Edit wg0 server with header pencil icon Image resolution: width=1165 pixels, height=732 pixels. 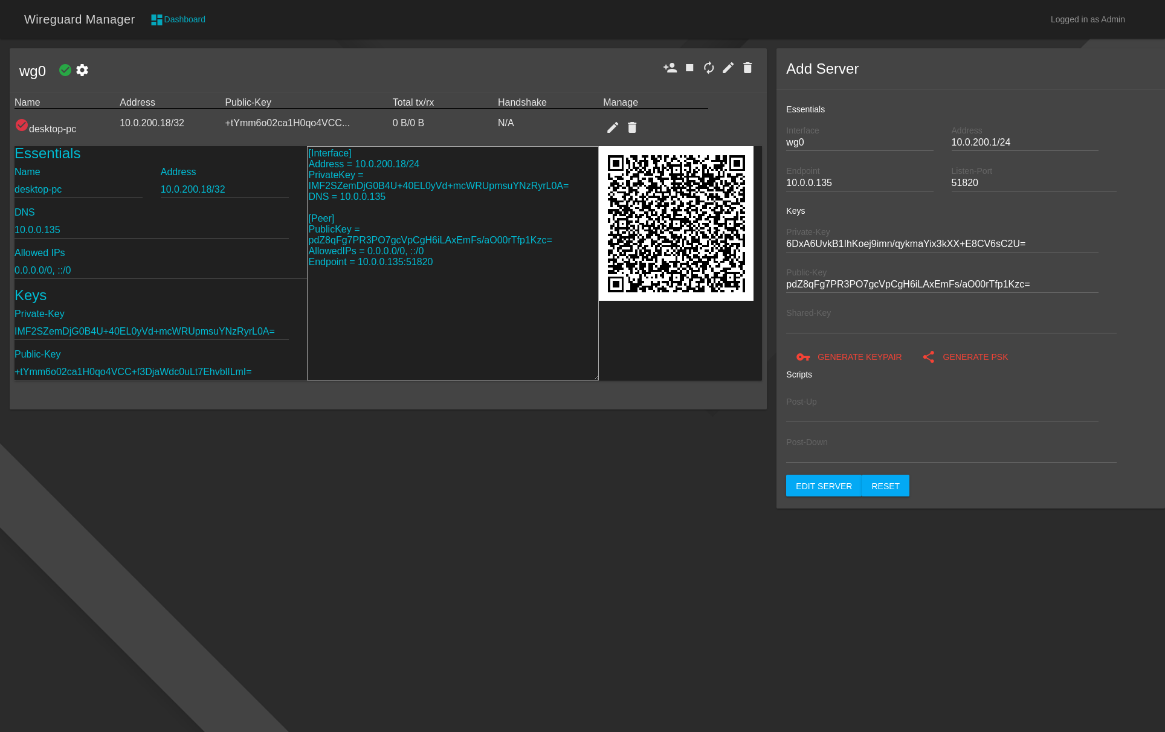(x=728, y=68)
